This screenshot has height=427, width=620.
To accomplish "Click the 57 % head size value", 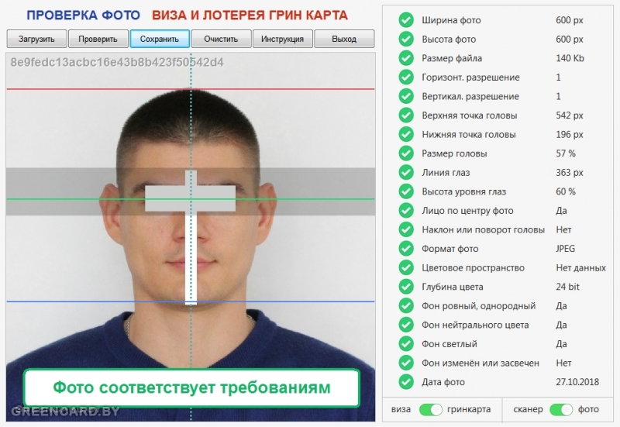I will (566, 153).
